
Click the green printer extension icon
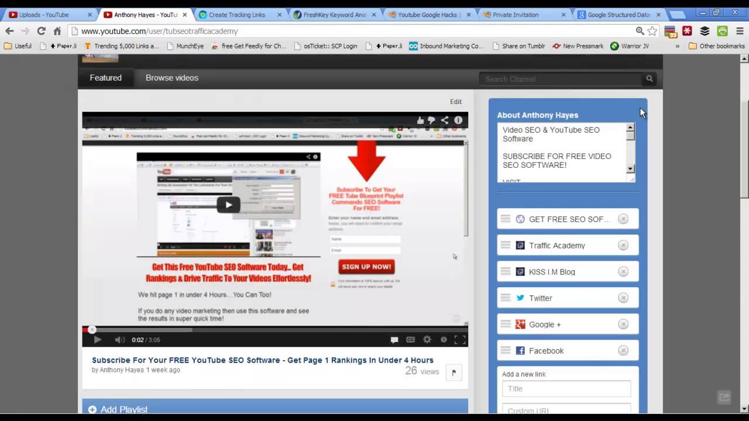click(723, 31)
